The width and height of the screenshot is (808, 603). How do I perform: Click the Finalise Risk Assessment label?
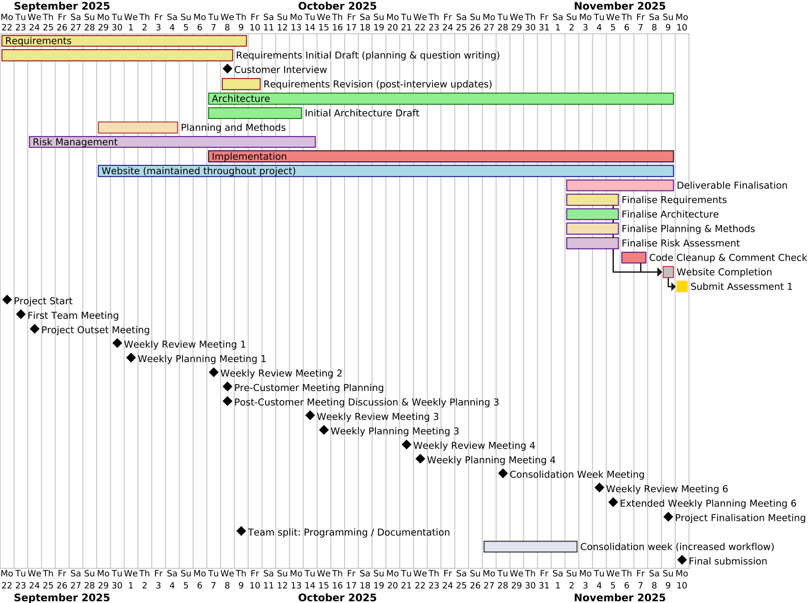coord(680,243)
